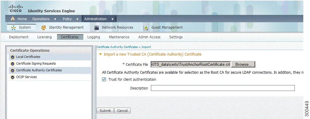Viewport: 310px width, 119px height.
Task: Click the Cisco logo
Action: 15,8
